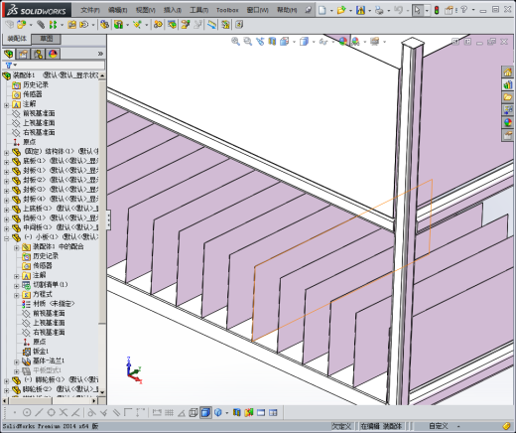Open the 插入 (Insert) menu

tap(173, 10)
